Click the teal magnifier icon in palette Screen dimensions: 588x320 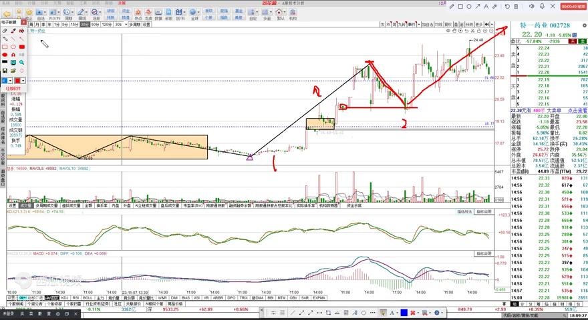pyautogui.click(x=22, y=63)
